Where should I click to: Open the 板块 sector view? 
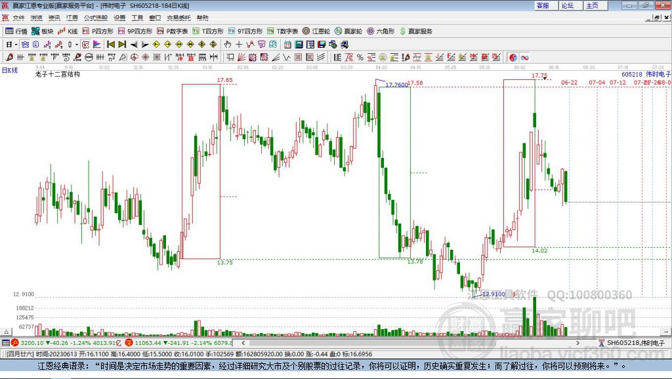click(42, 31)
